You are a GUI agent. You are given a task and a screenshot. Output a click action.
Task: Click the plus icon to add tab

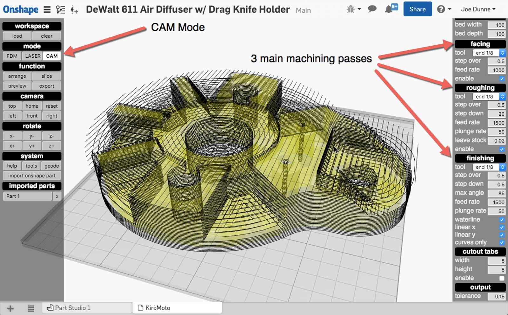[x=10, y=308]
